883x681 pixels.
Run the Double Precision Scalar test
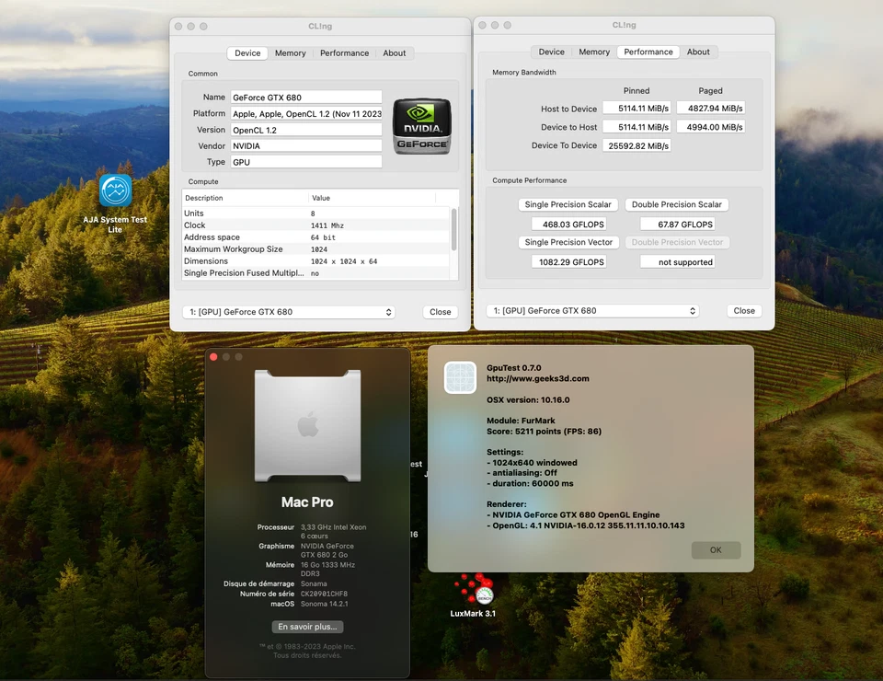pyautogui.click(x=676, y=204)
